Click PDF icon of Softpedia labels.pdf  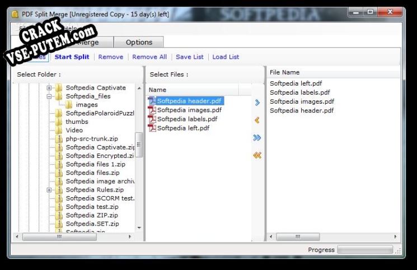click(x=152, y=119)
